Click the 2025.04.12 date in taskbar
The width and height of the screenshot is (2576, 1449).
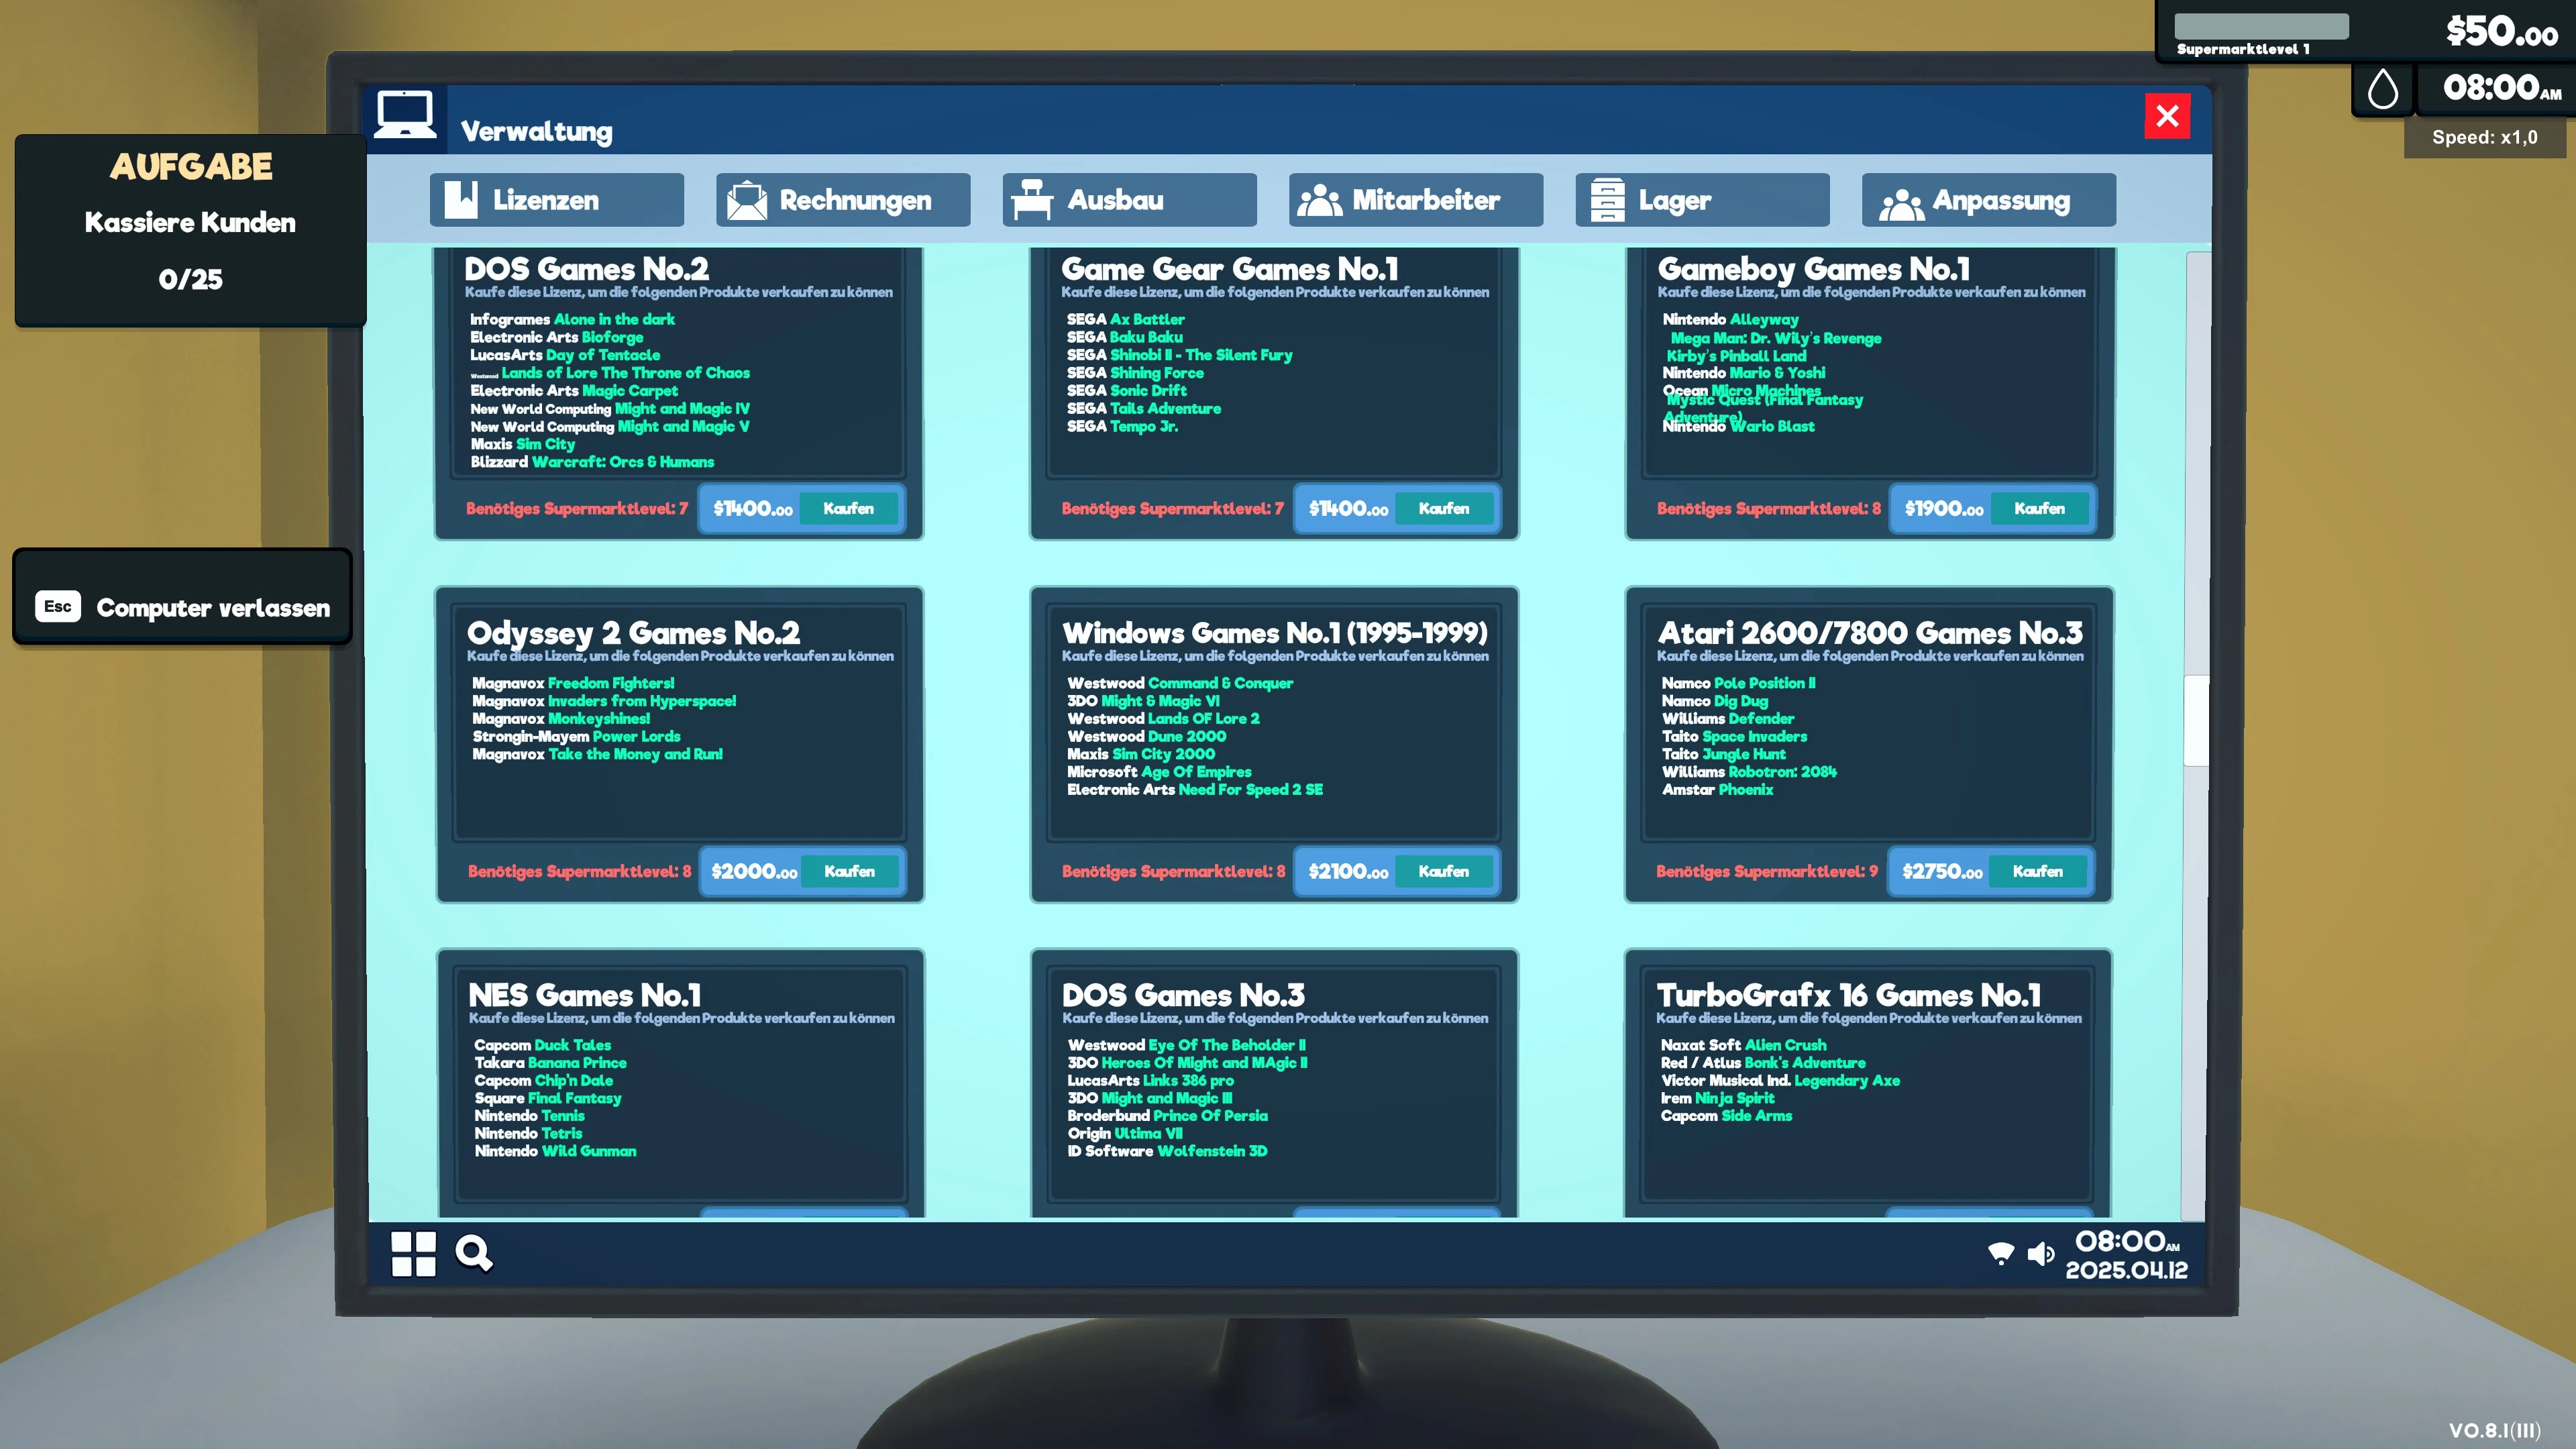[x=2126, y=1271]
